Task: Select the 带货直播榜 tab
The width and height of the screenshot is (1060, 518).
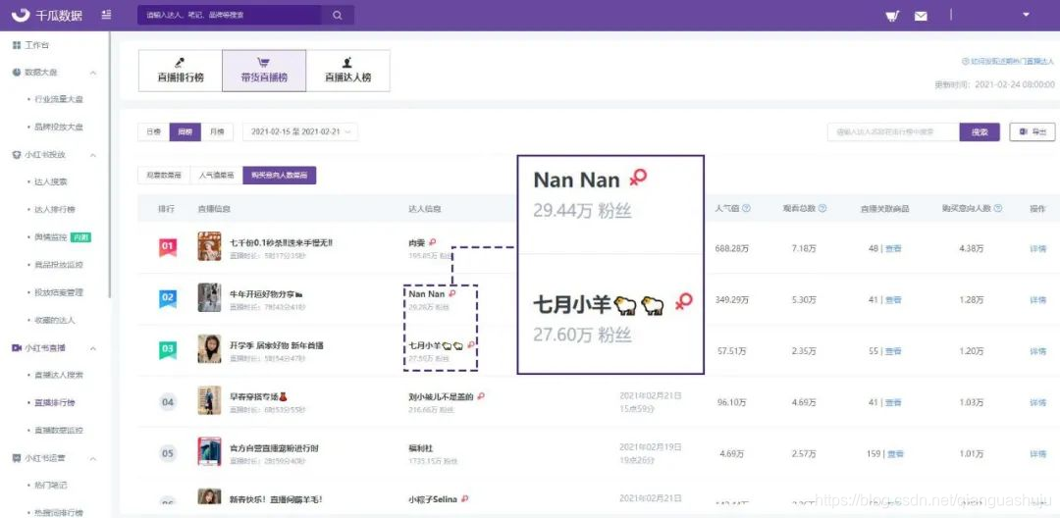Action: pyautogui.click(x=264, y=71)
